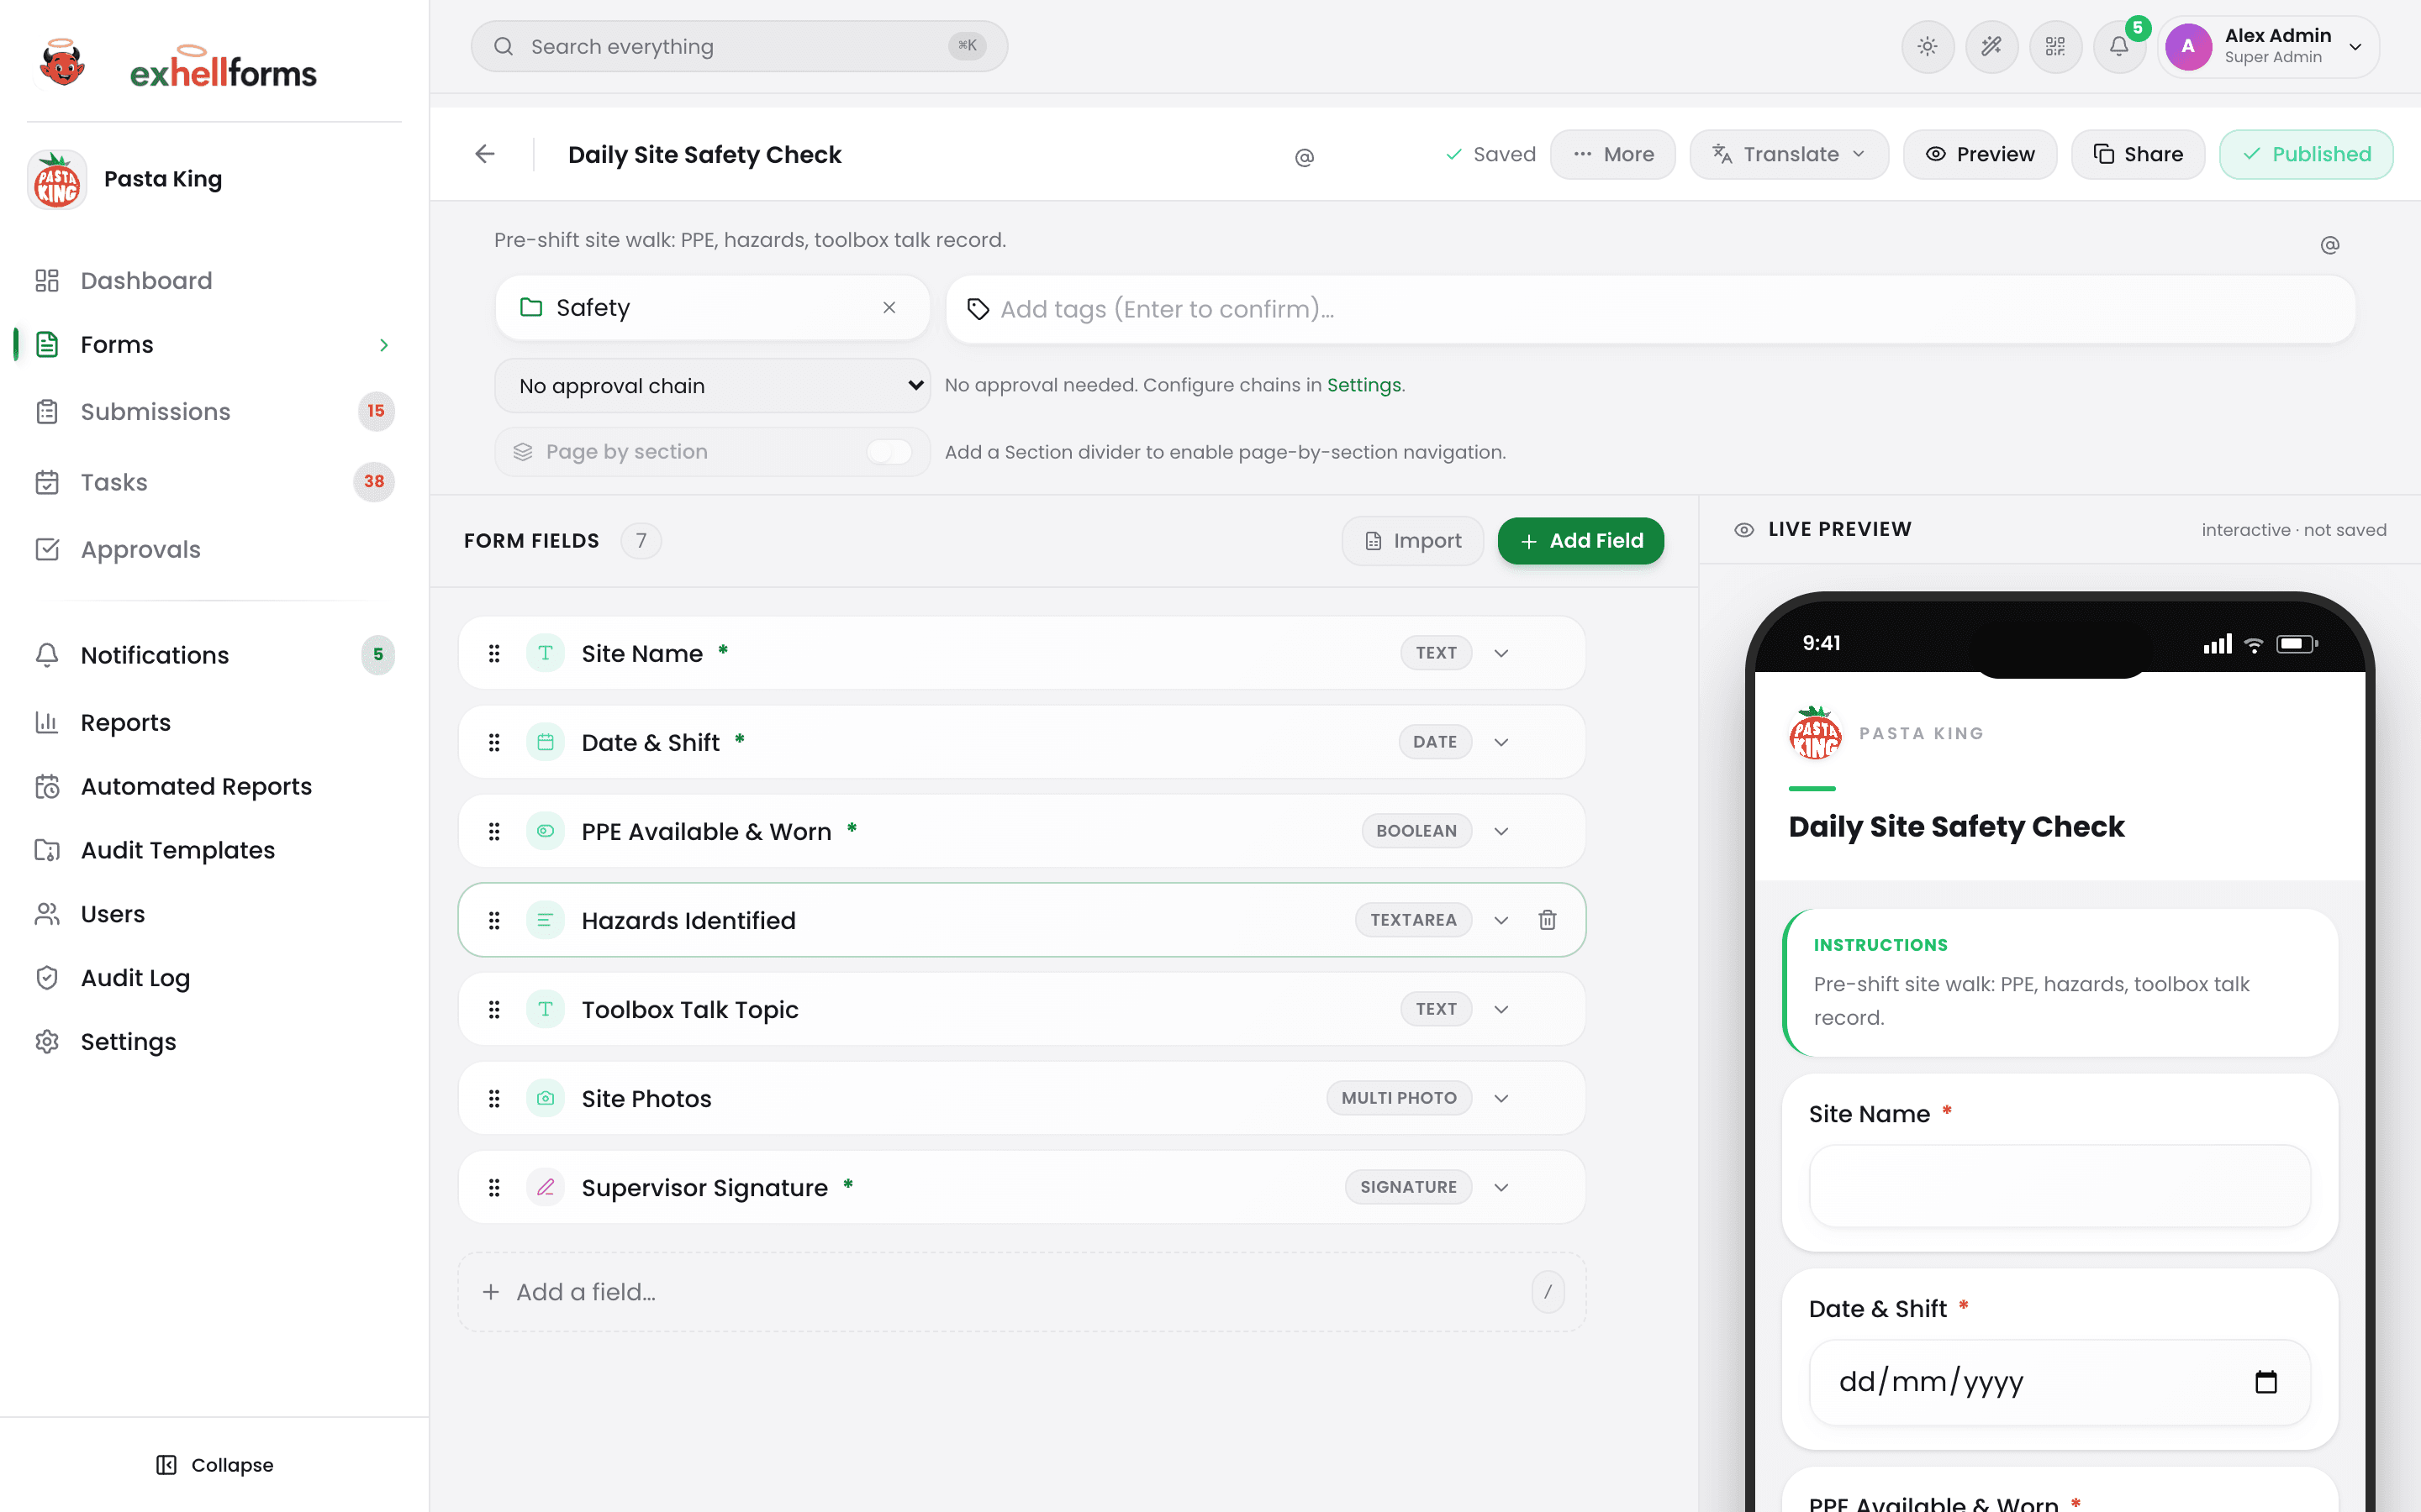
Task: Click the exhellforms devil logo
Action: 62,64
